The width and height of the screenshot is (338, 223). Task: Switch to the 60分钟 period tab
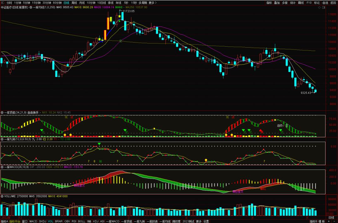tap(57, 3)
